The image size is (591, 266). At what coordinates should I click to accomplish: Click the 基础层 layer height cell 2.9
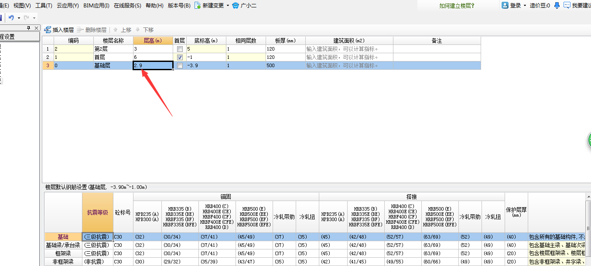(153, 65)
